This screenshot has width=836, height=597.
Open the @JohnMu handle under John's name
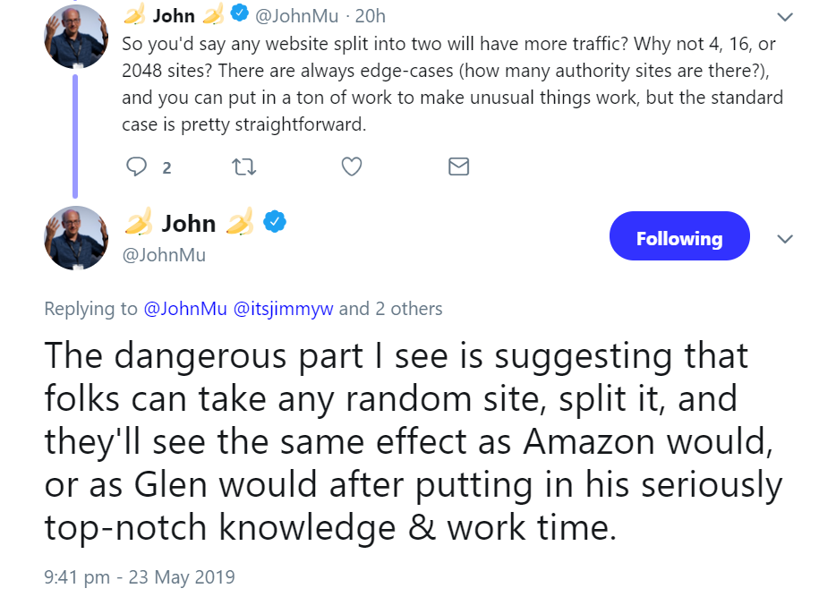(x=164, y=255)
